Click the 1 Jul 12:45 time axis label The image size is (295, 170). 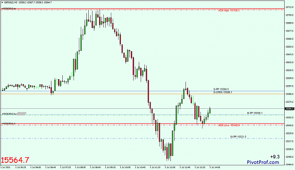(185, 167)
